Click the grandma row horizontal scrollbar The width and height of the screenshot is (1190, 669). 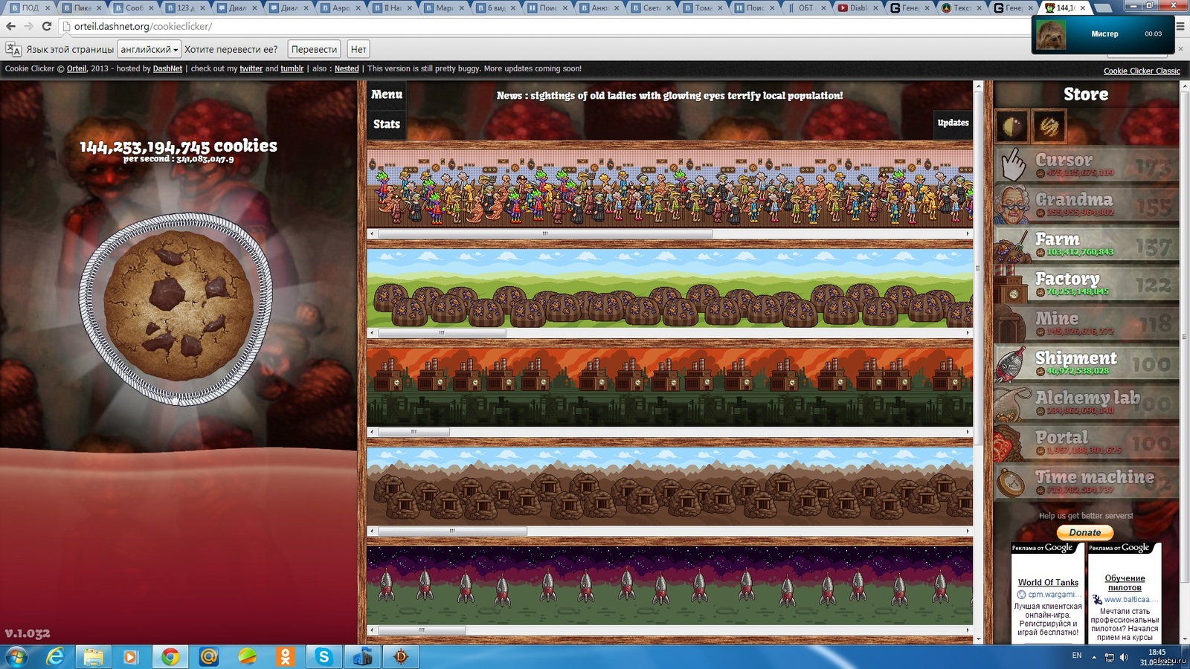click(544, 233)
